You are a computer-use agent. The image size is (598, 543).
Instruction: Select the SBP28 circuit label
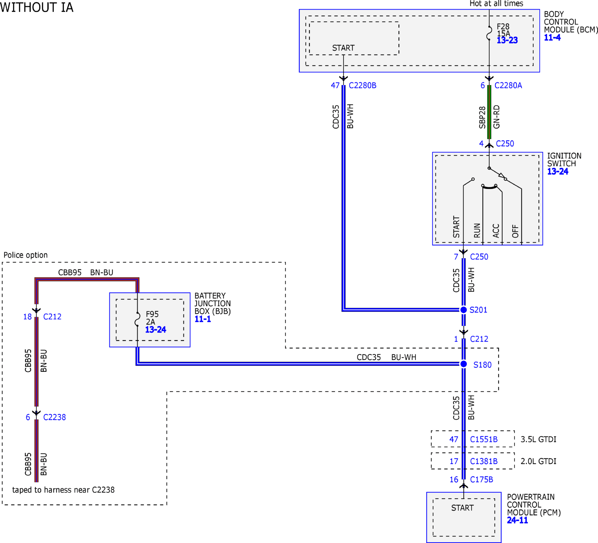pos(482,117)
